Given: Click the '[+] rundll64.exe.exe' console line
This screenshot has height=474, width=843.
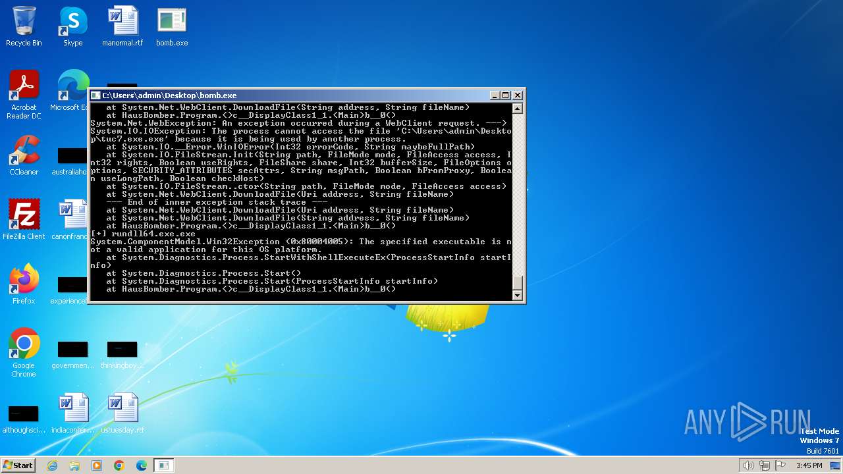Looking at the screenshot, I should [x=143, y=234].
